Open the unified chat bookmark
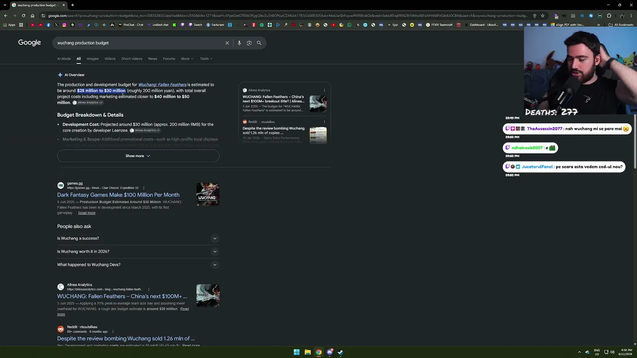 (158, 25)
